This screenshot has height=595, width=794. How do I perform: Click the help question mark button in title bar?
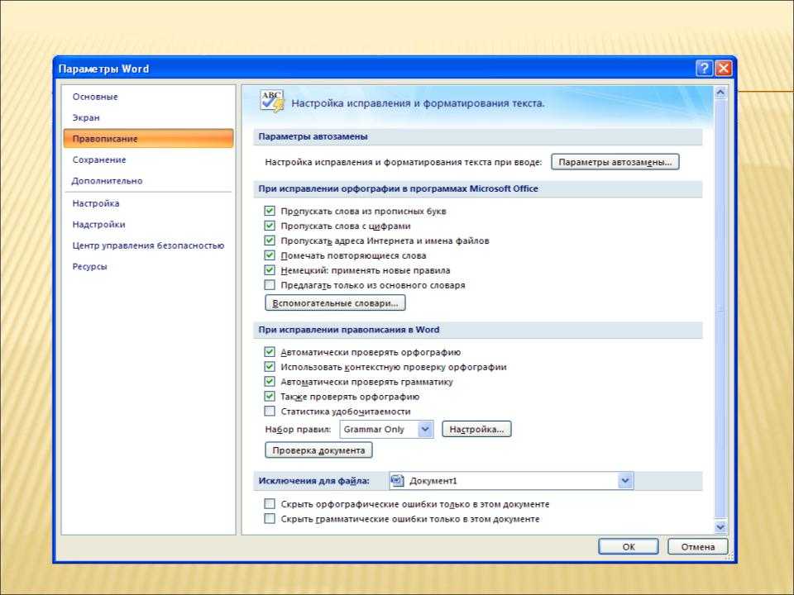pyautogui.click(x=705, y=69)
